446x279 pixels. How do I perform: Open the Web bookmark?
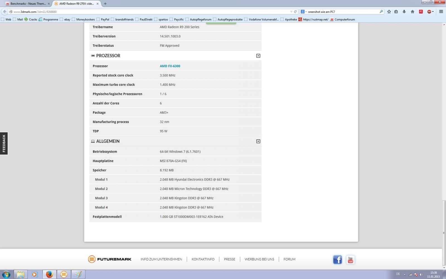(x=6, y=20)
